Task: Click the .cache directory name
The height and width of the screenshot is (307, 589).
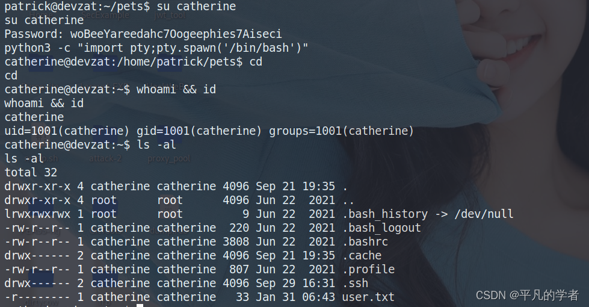Action: pyautogui.click(x=362, y=256)
